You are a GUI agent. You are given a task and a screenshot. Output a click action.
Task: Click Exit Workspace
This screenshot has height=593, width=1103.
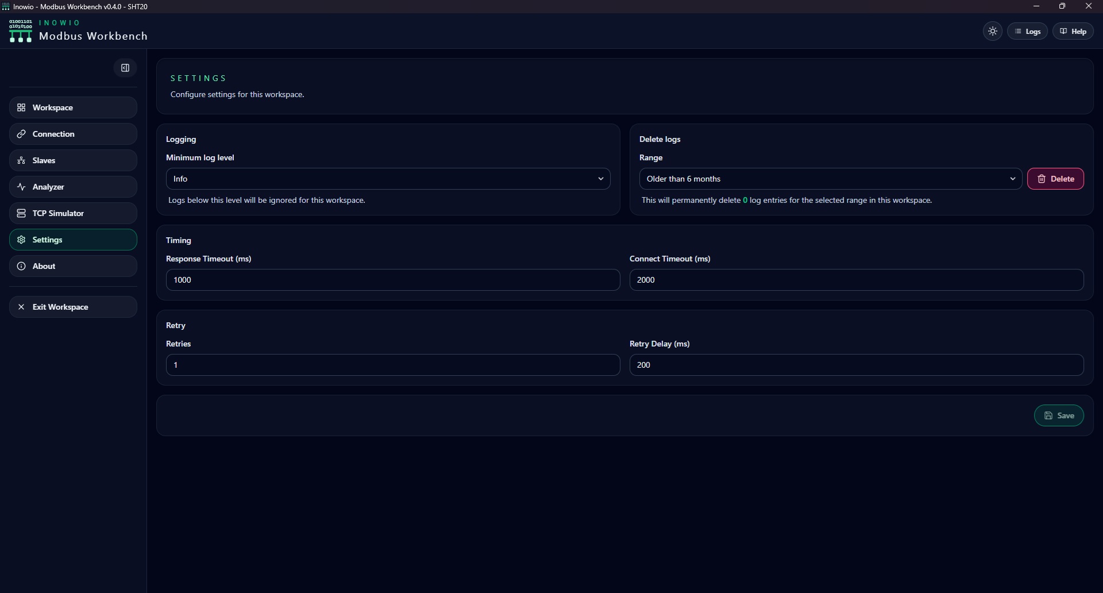click(x=73, y=307)
